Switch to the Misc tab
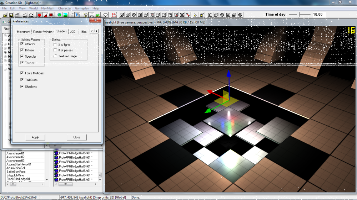Screen dimensions: 357x200 click(x=84, y=32)
